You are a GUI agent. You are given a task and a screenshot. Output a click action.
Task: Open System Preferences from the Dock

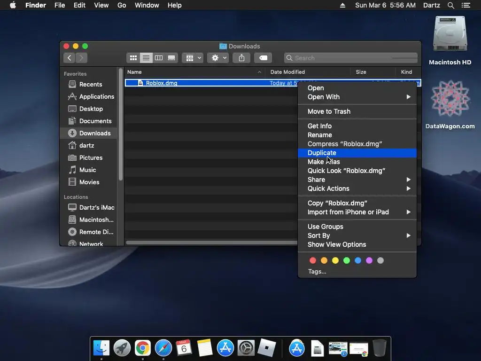pyautogui.click(x=246, y=348)
